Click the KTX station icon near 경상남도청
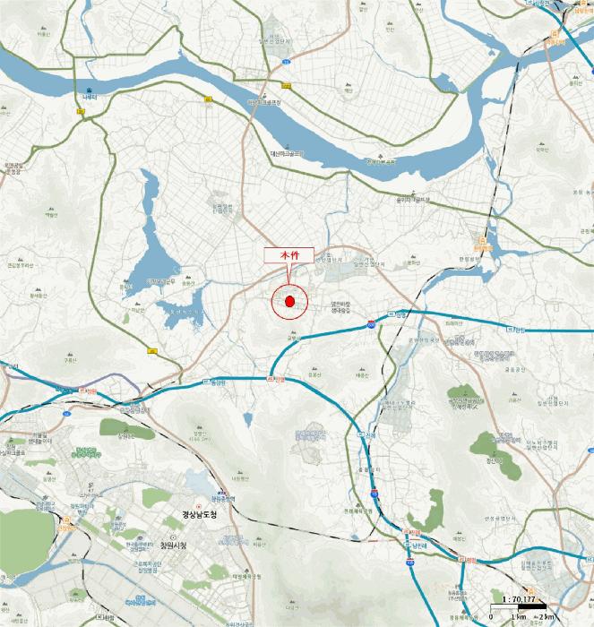The width and height of the screenshot is (594, 627). pyautogui.click(x=221, y=493)
